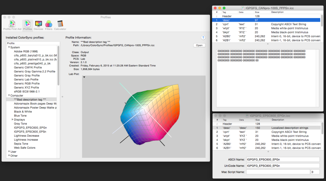The image size is (326, 181).
Task: Select 'desc' row in EPSC600 window
Action: pyautogui.click(x=267, y=128)
